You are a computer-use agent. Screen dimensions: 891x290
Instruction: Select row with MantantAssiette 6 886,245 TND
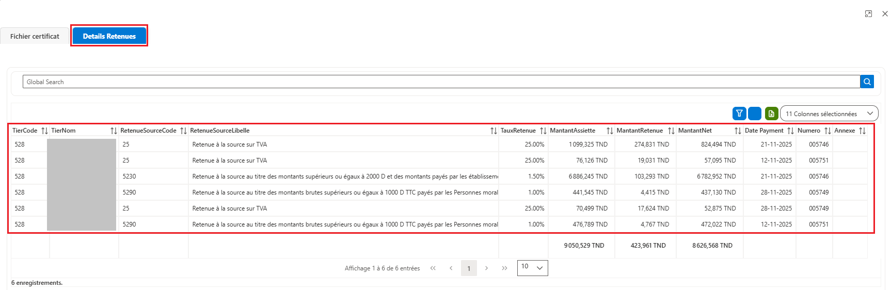click(x=439, y=176)
